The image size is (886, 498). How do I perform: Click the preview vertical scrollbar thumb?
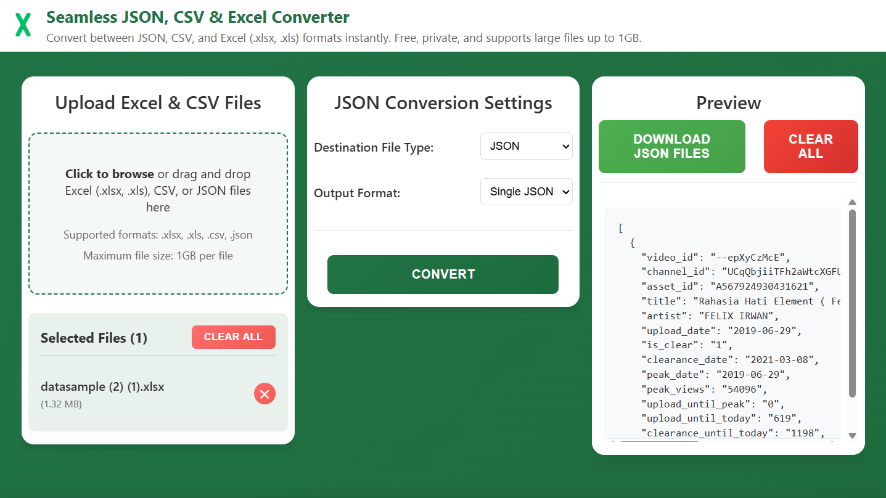pos(852,302)
